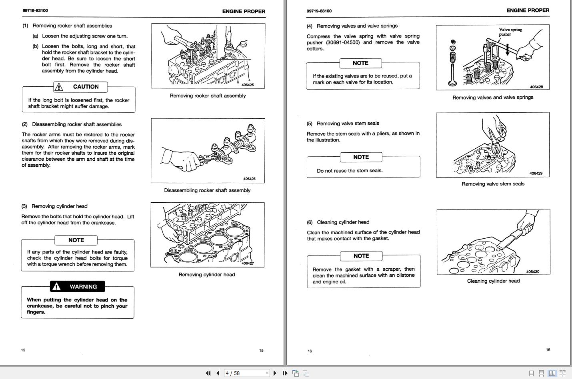
Task: Click the Removing cylinder head illustration
Action: (x=208, y=235)
